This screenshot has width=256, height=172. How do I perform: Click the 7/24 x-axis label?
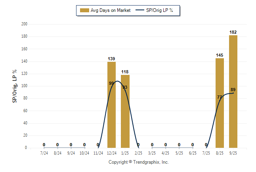44,153
